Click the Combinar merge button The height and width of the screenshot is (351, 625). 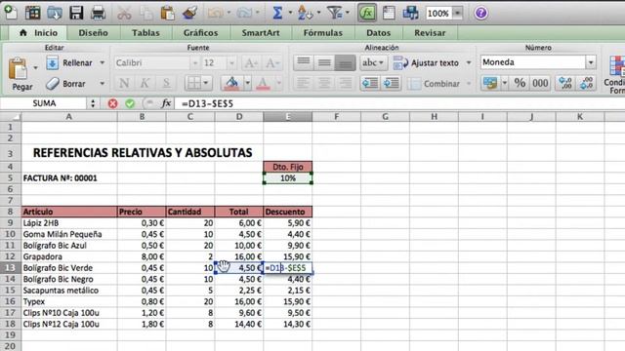click(434, 84)
